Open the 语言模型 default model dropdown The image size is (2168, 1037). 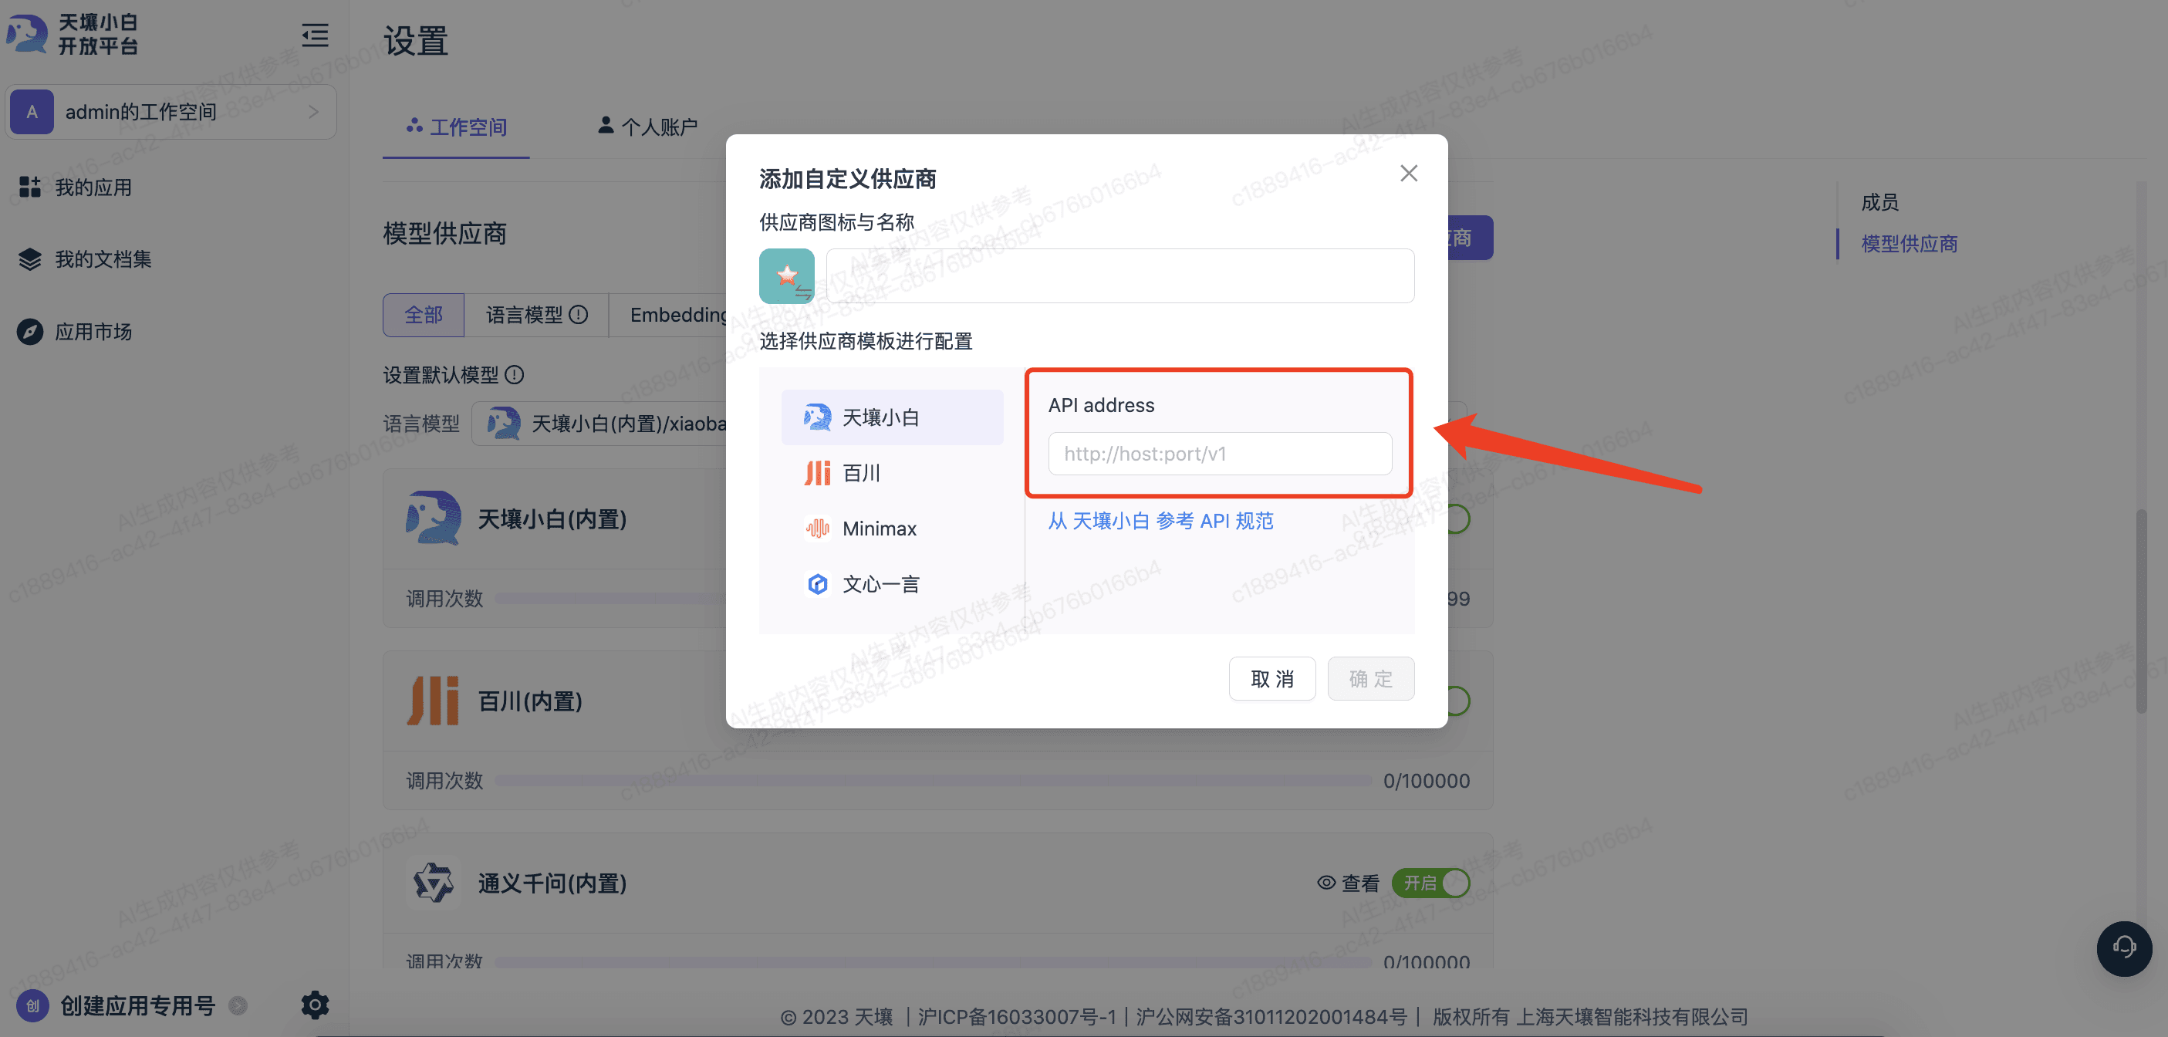[x=606, y=424]
